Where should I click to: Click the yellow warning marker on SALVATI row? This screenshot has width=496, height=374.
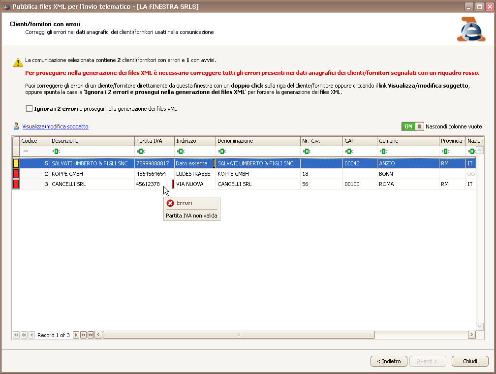tap(16, 163)
